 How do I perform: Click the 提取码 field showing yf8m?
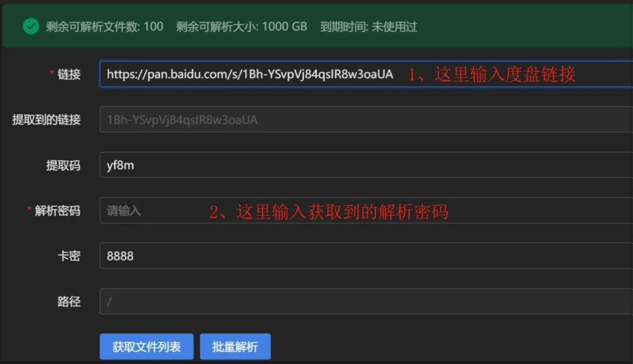[234, 165]
